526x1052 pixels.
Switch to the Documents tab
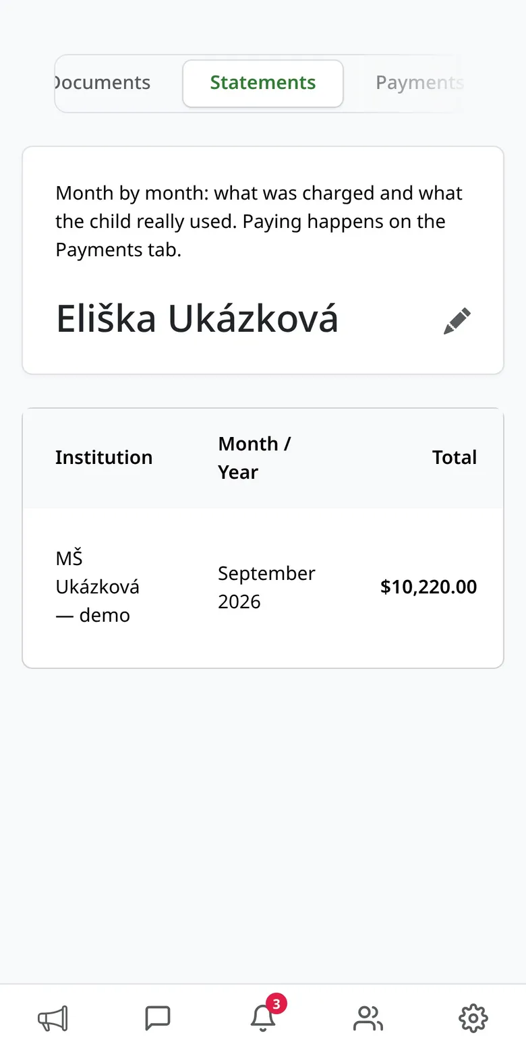[x=101, y=83]
